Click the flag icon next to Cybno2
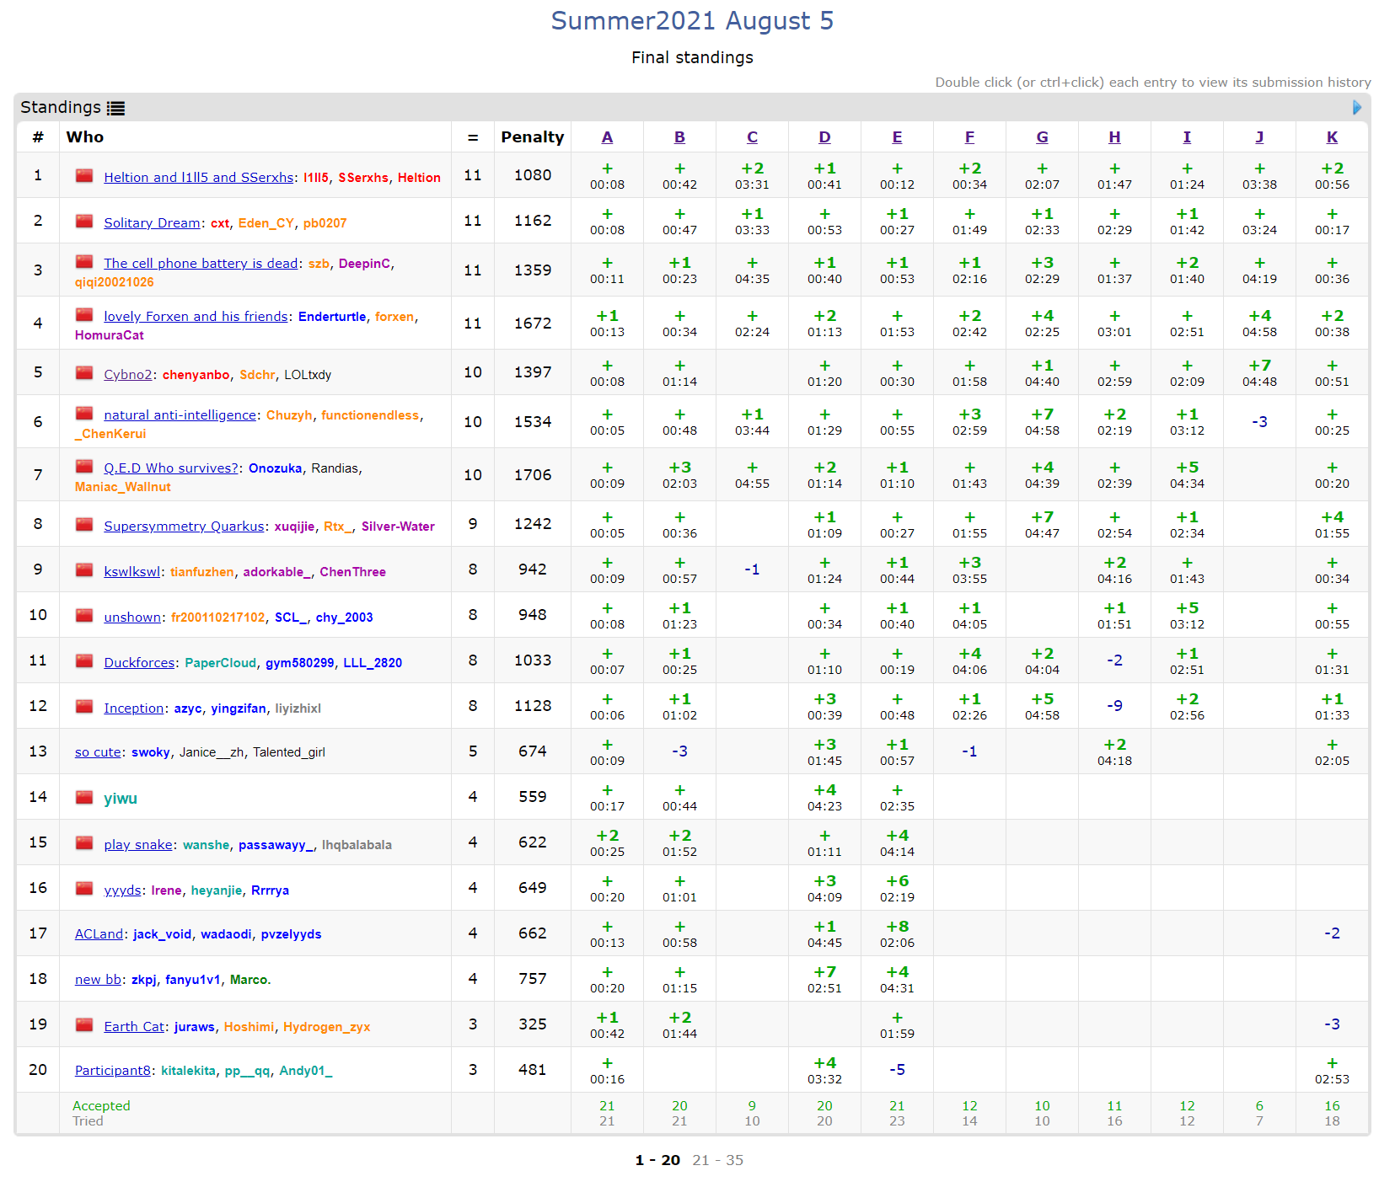 coord(84,373)
